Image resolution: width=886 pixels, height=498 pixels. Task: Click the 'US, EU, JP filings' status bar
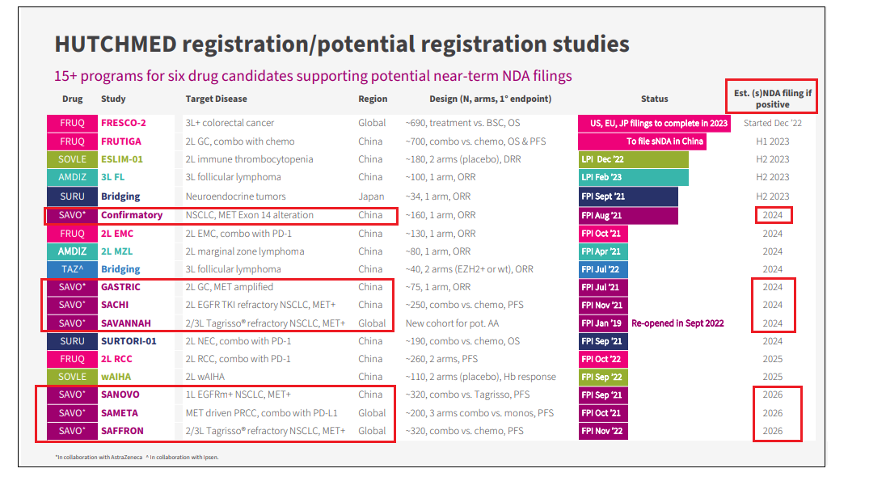pos(654,124)
